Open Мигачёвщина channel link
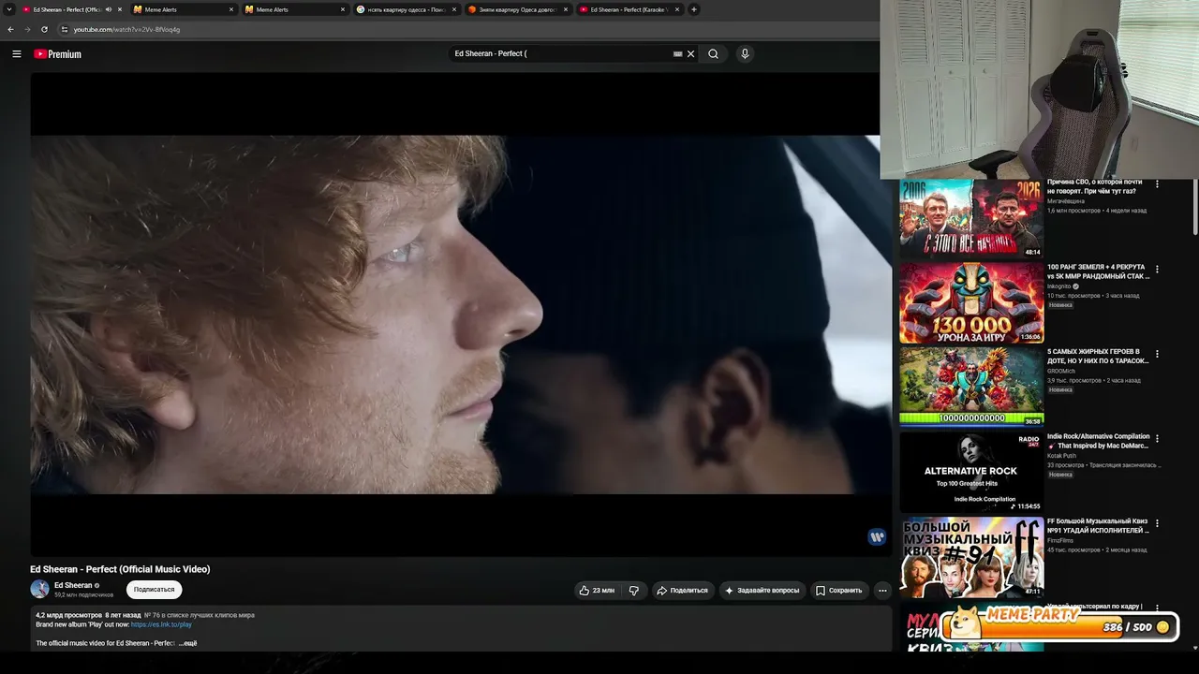Viewport: 1199px width, 674px height. [x=1066, y=201]
